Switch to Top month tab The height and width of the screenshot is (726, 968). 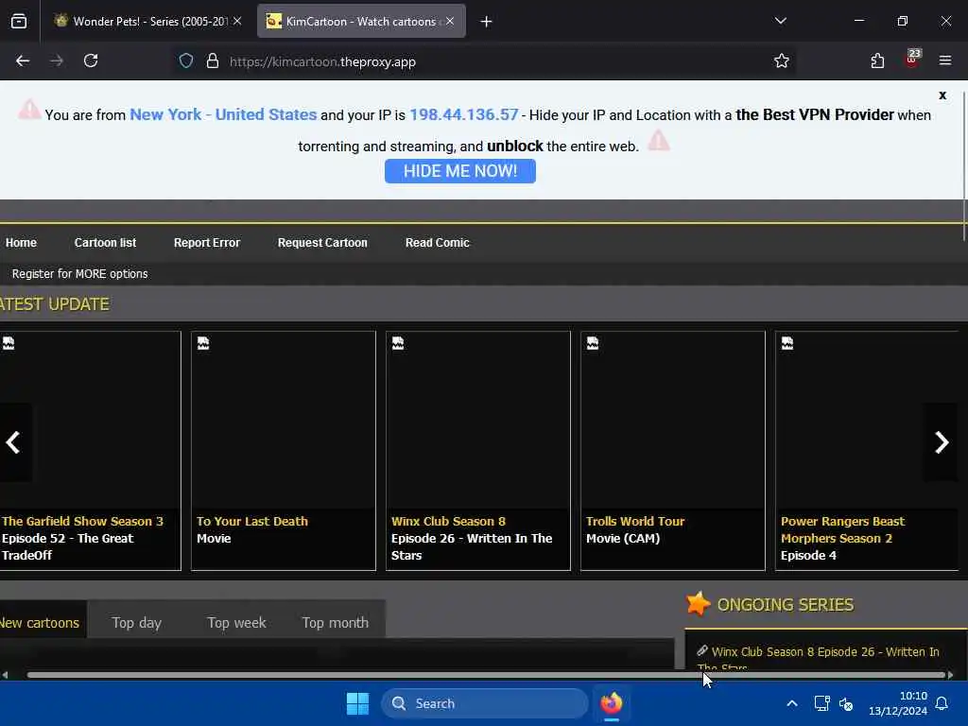click(336, 622)
